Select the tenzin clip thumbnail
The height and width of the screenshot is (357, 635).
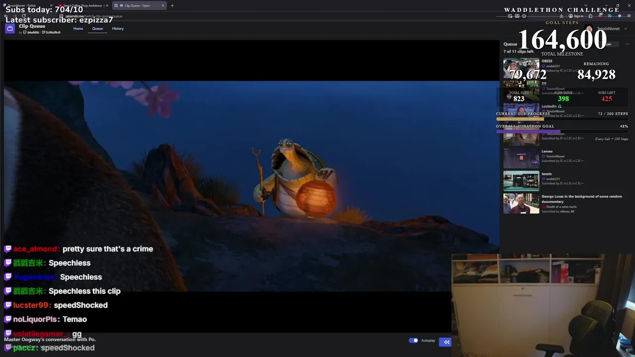pyautogui.click(x=521, y=181)
